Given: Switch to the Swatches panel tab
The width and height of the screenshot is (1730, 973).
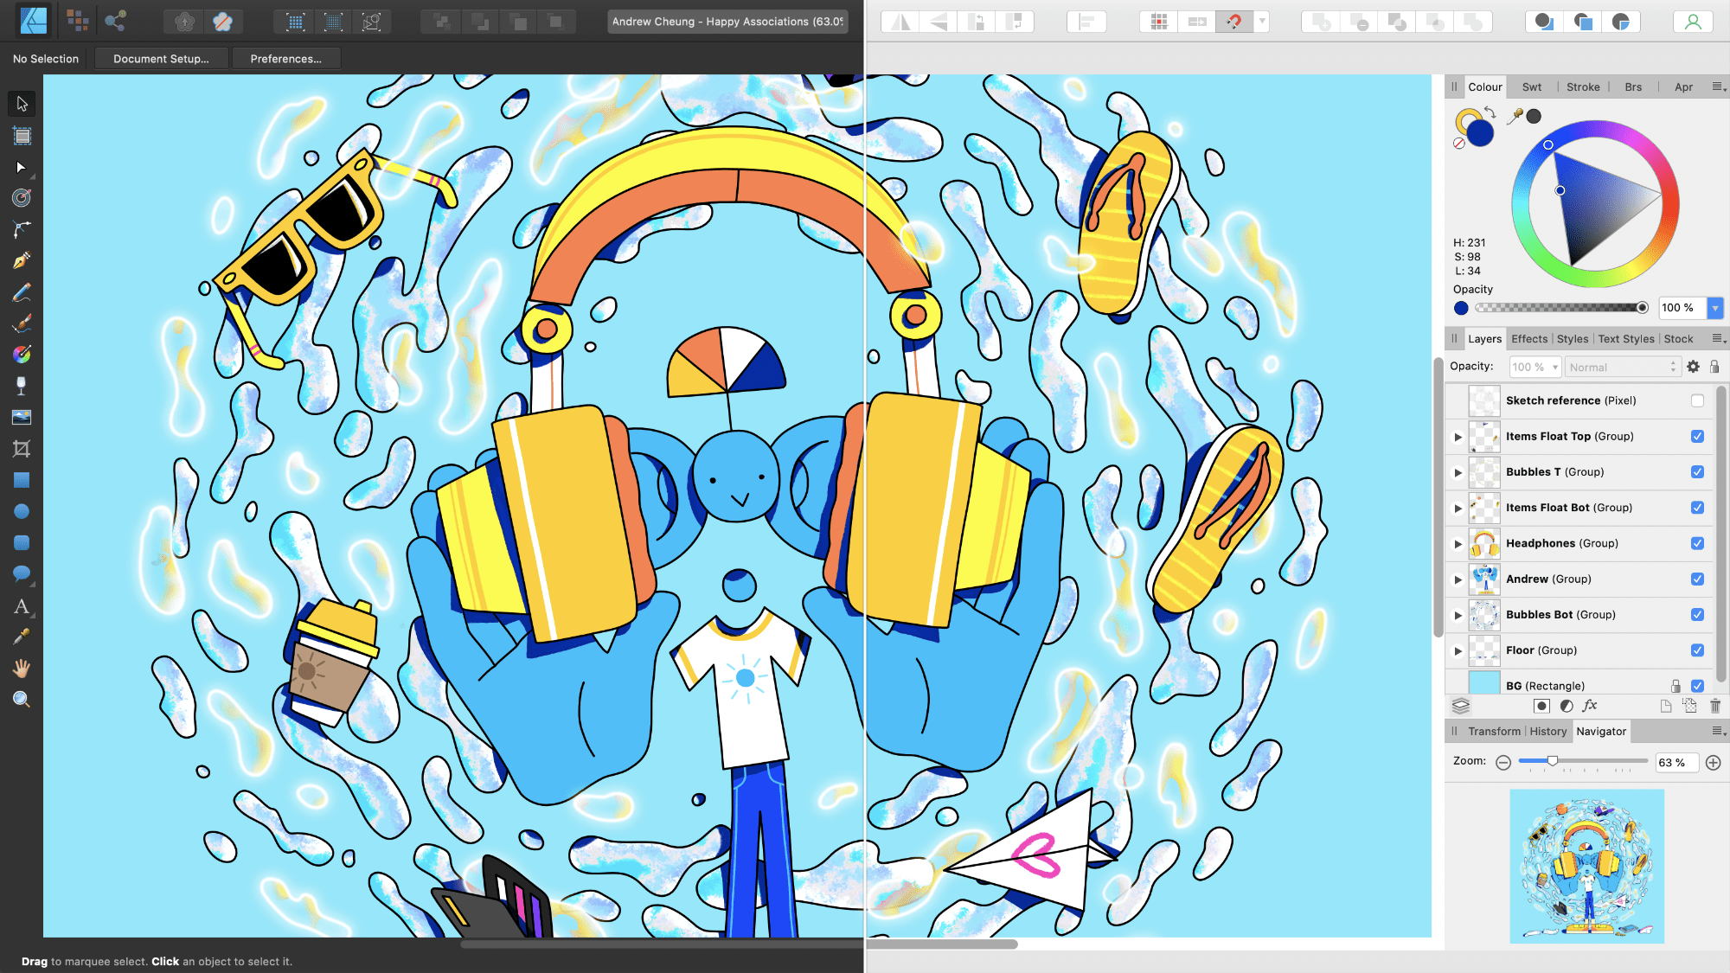Looking at the screenshot, I should point(1533,86).
